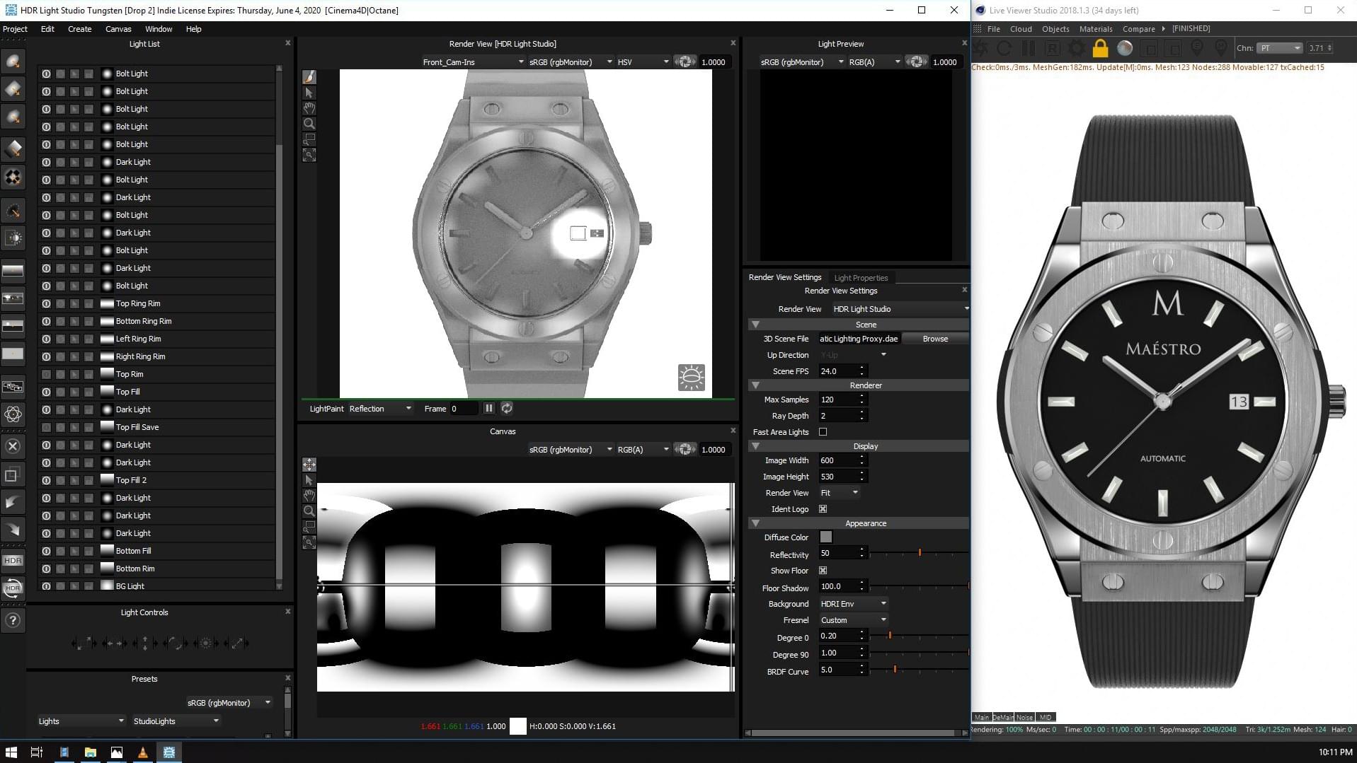
Task: Click the DeMain tab in Live Viewer
Action: (1003, 717)
